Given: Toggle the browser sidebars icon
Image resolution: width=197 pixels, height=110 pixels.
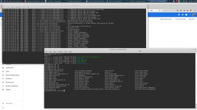Looking at the screenshot, I should 181,10.
